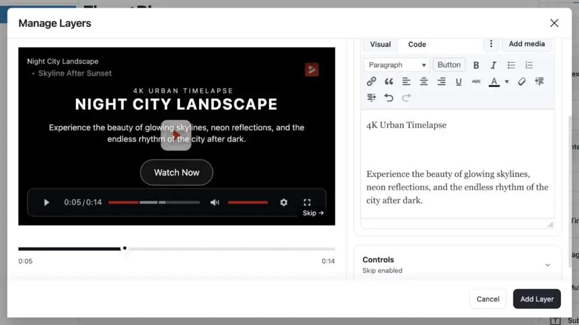Screen dimensions: 579x325
Task: Increase indent of the paragraph
Action: click(371, 97)
